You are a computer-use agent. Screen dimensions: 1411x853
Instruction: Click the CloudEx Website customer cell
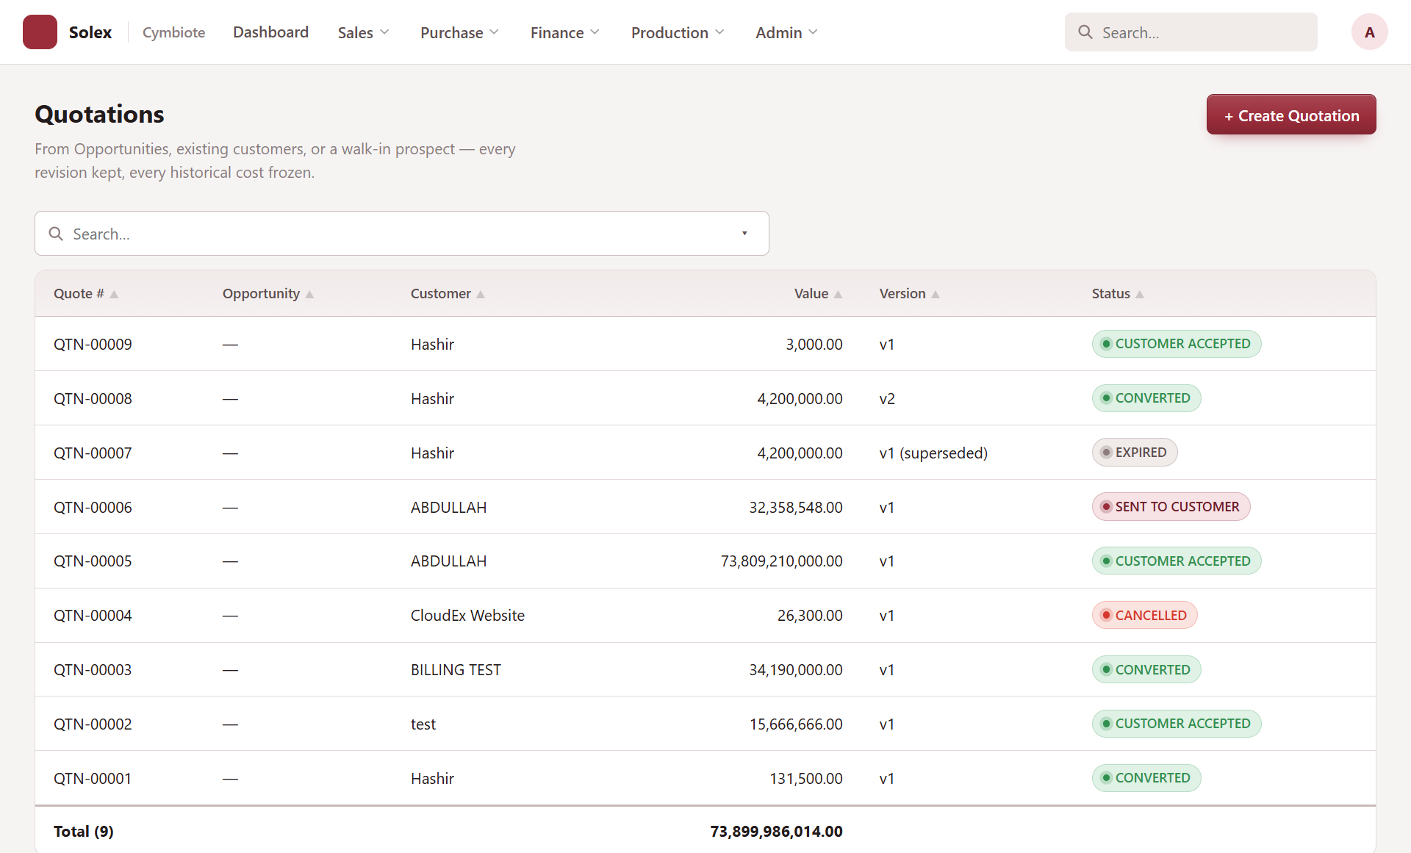[467, 615]
